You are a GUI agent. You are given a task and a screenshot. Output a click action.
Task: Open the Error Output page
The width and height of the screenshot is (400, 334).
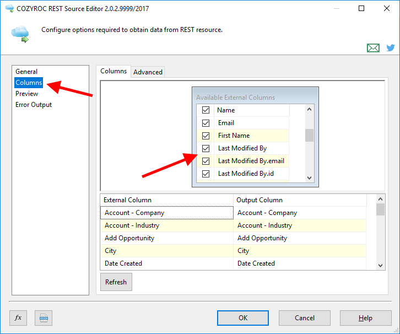click(x=34, y=105)
